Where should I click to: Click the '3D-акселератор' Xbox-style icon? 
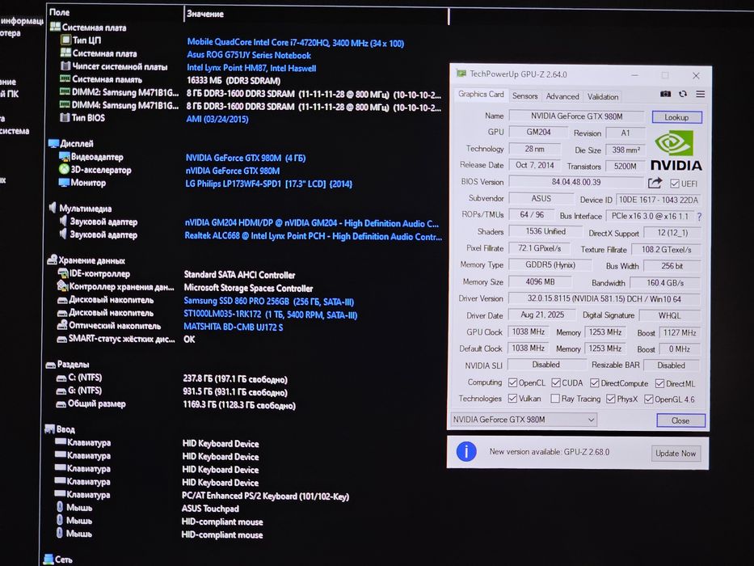[x=64, y=170]
